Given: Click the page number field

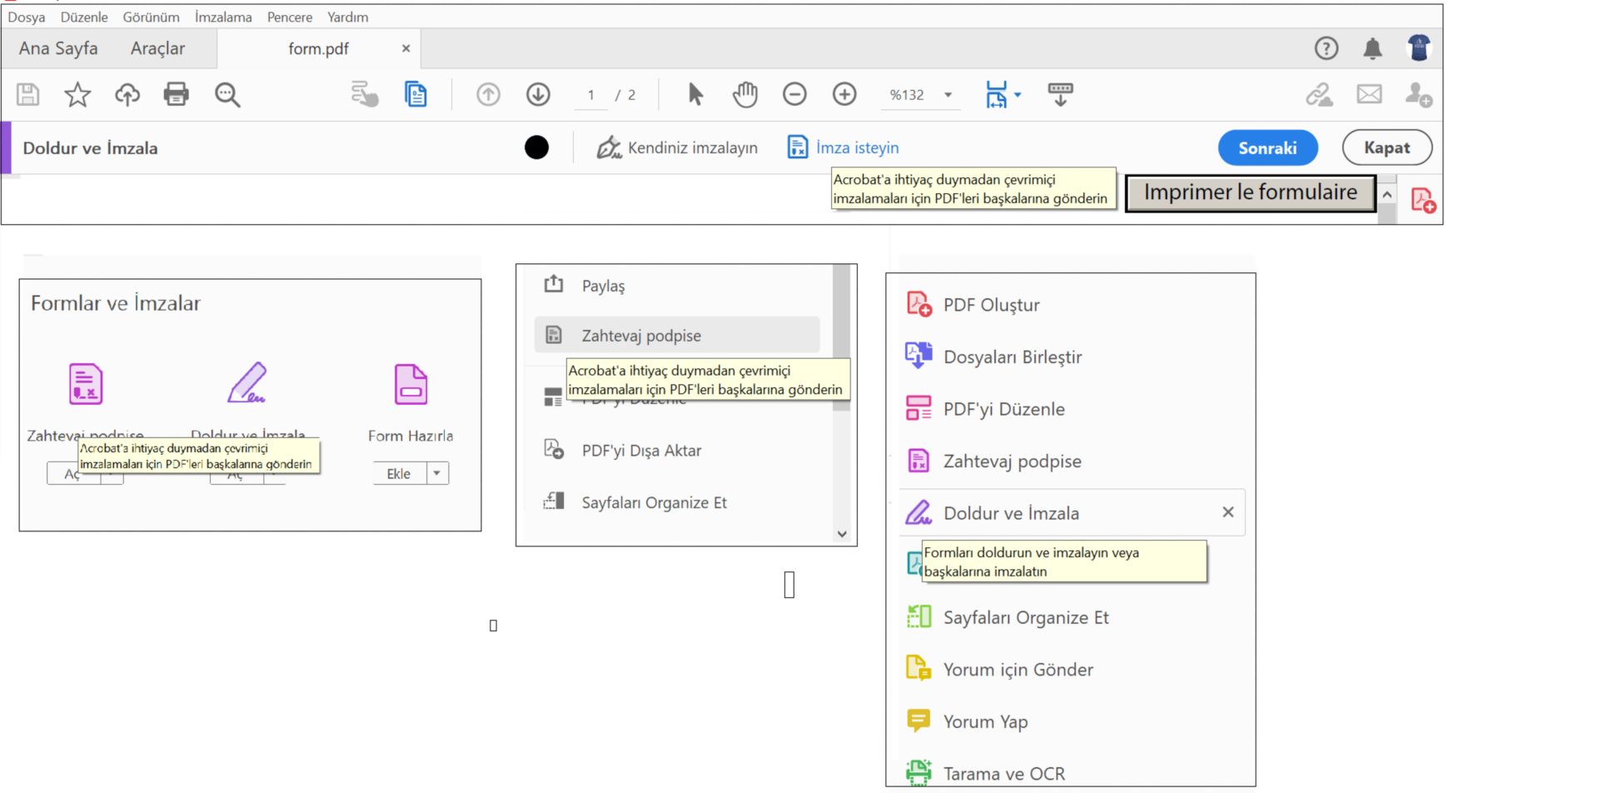Looking at the screenshot, I should coord(590,95).
